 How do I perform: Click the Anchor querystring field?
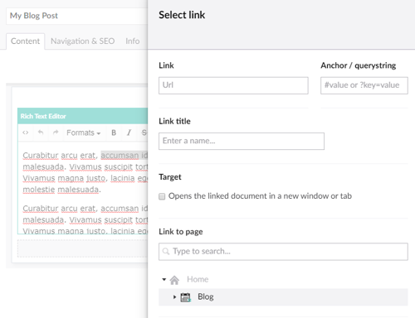(364, 85)
